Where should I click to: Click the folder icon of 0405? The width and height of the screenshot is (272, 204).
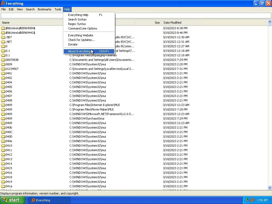point(3,87)
